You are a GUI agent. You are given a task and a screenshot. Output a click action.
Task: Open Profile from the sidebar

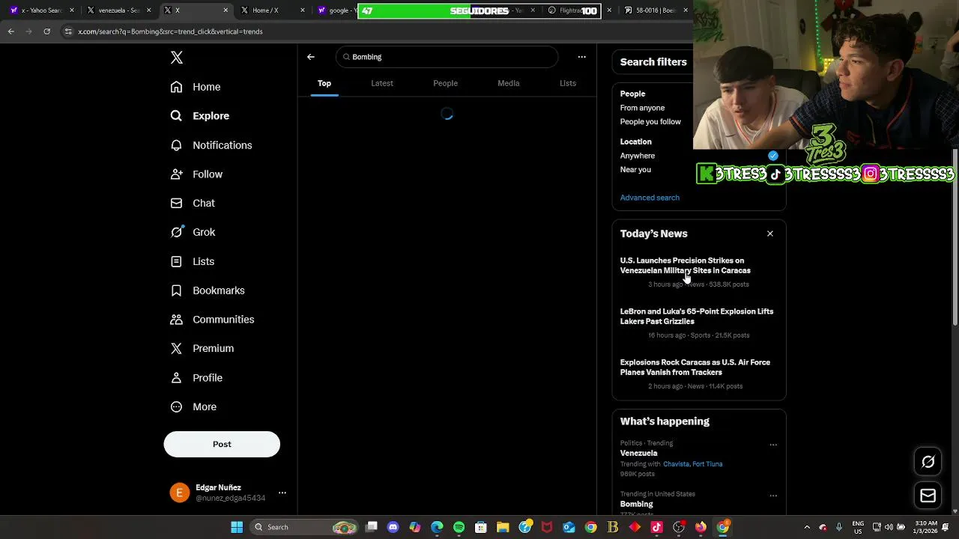(196, 378)
